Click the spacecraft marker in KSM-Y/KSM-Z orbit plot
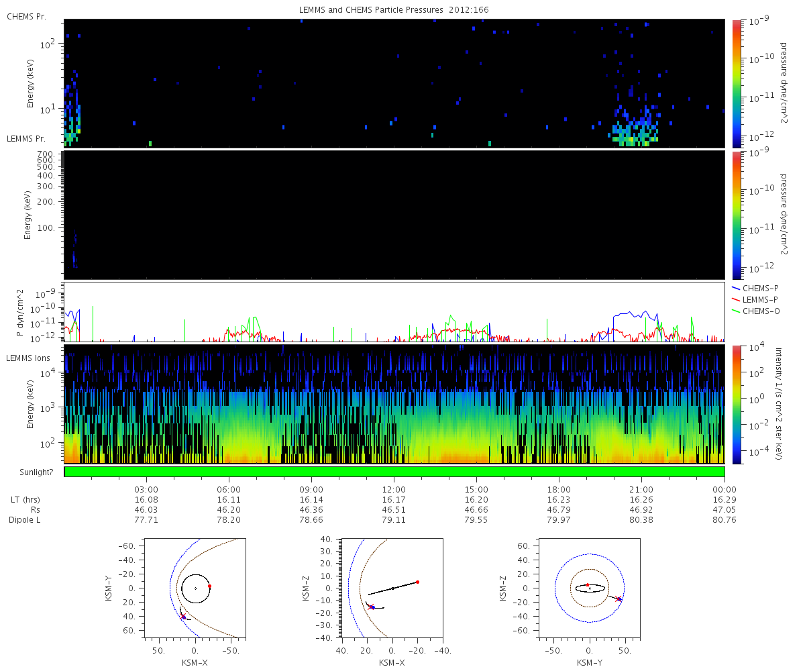The height and width of the screenshot is (671, 805). 619,599
